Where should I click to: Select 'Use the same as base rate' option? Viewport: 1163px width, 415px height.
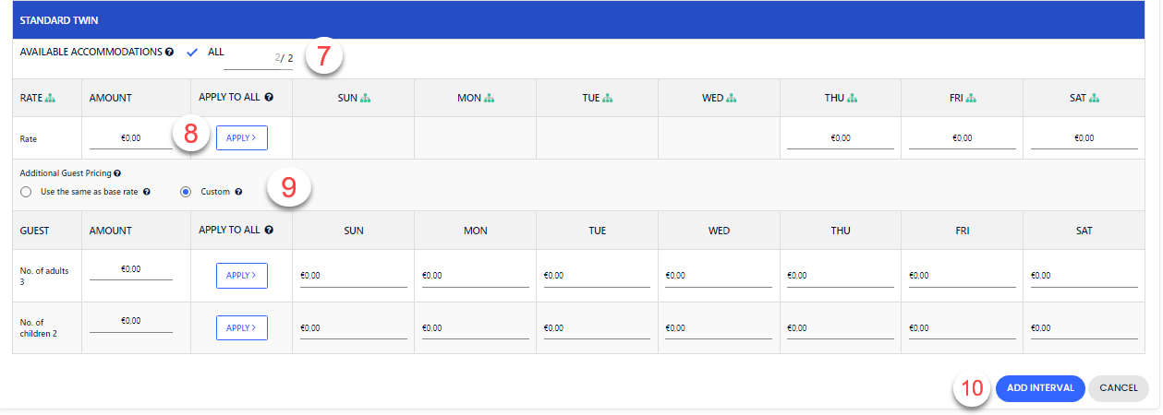click(25, 192)
